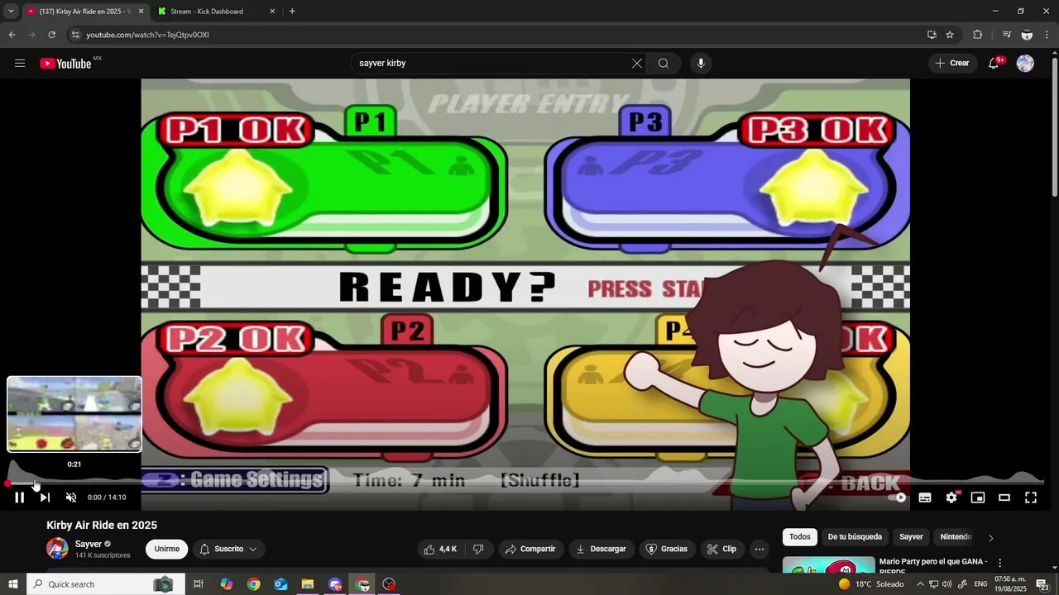
Task: Select the Nintendo filter chip
Action: pyautogui.click(x=956, y=537)
